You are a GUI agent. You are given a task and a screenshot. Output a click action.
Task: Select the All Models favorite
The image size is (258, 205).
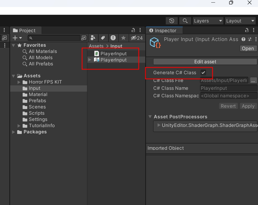click(41, 58)
